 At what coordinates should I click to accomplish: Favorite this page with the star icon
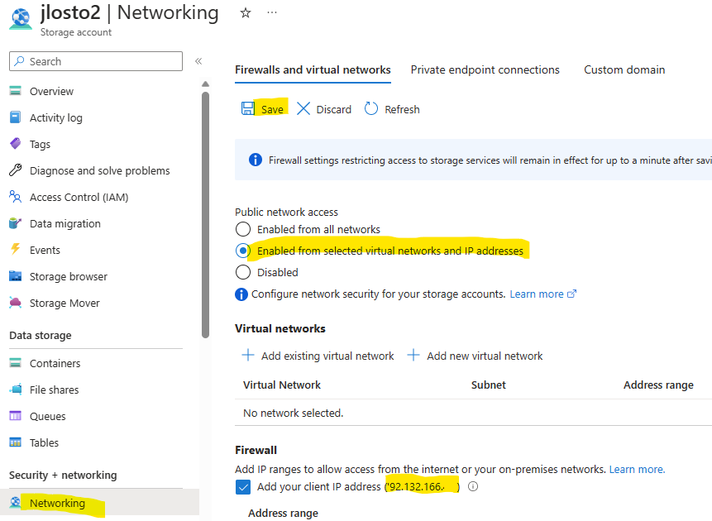pyautogui.click(x=246, y=12)
